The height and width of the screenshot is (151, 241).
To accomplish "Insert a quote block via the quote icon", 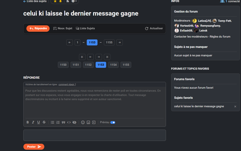I will 63,122.
